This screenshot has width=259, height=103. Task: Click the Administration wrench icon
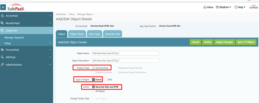pyautogui.click(x=2, y=65)
